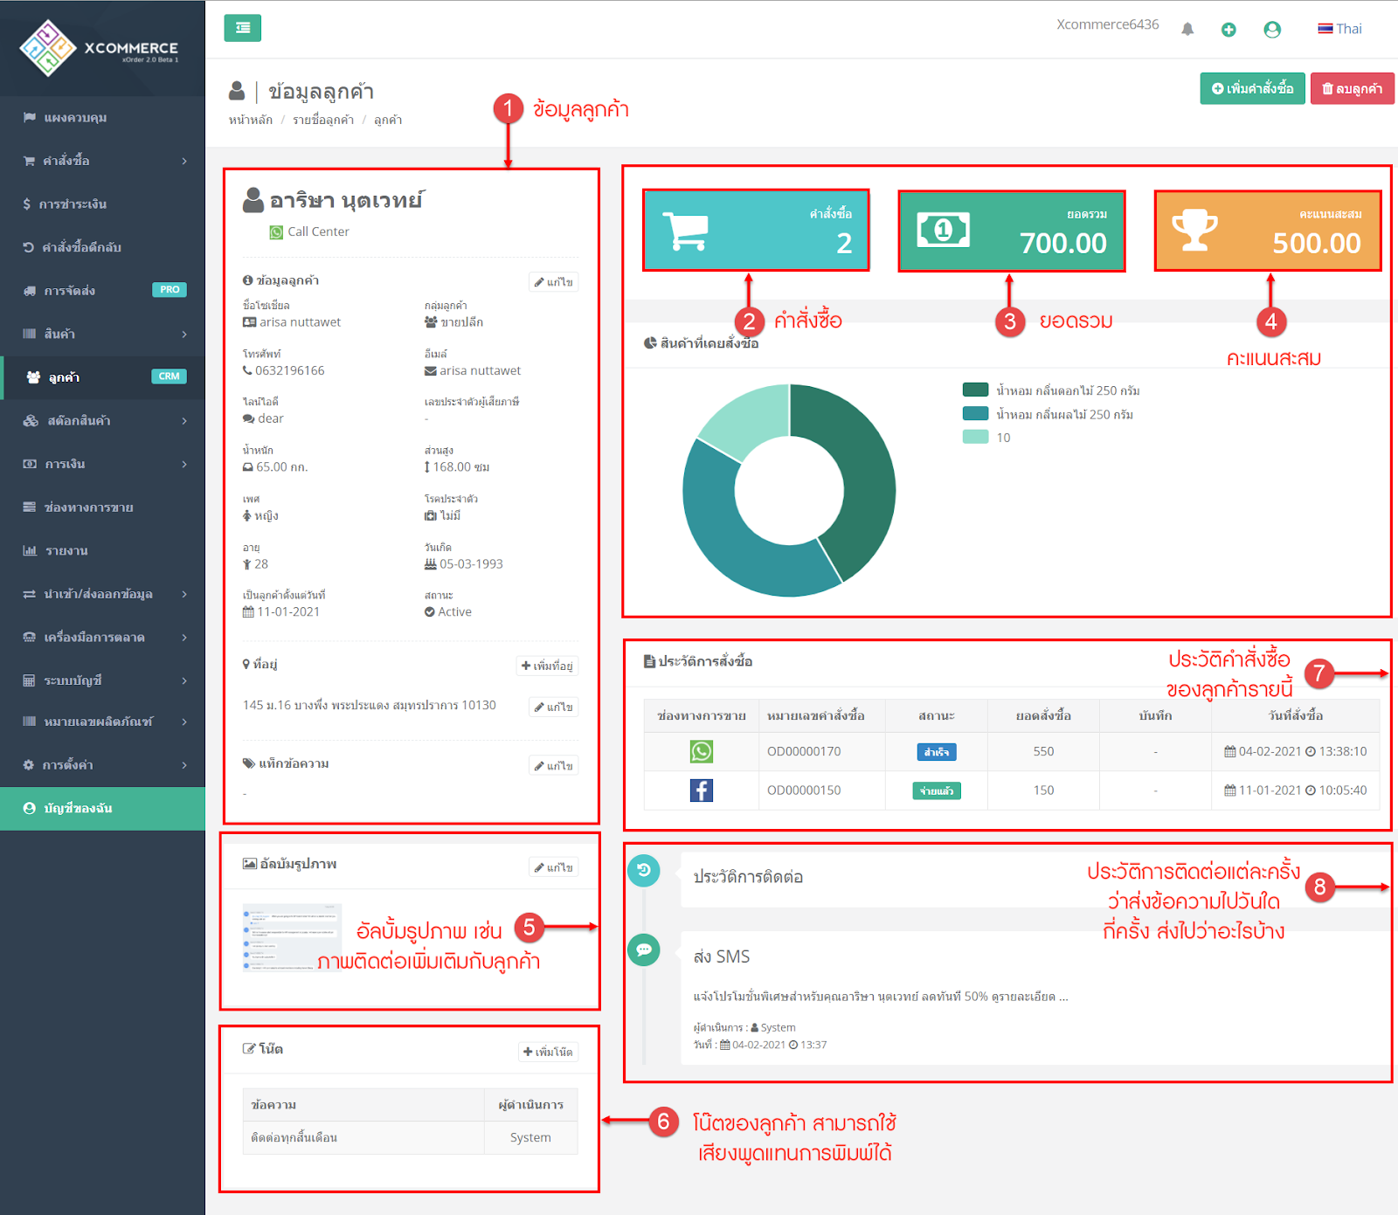Image resolution: width=1398 pixels, height=1215 pixels.
Task: Click the ลบลูกค้า delete button
Action: pyautogui.click(x=1352, y=88)
